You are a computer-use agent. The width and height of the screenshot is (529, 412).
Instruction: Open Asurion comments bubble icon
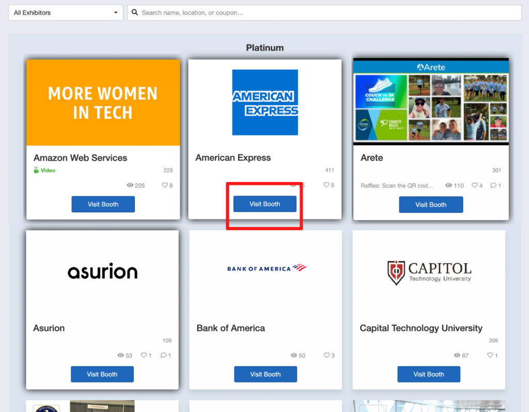163,355
